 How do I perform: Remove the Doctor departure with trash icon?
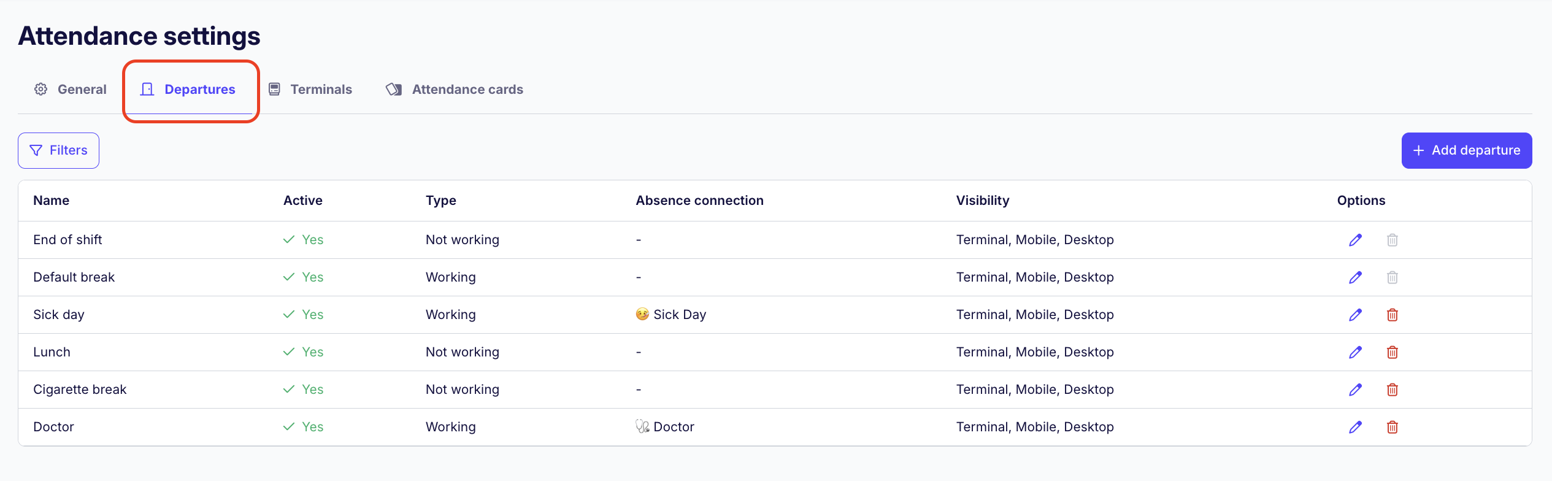1392,427
